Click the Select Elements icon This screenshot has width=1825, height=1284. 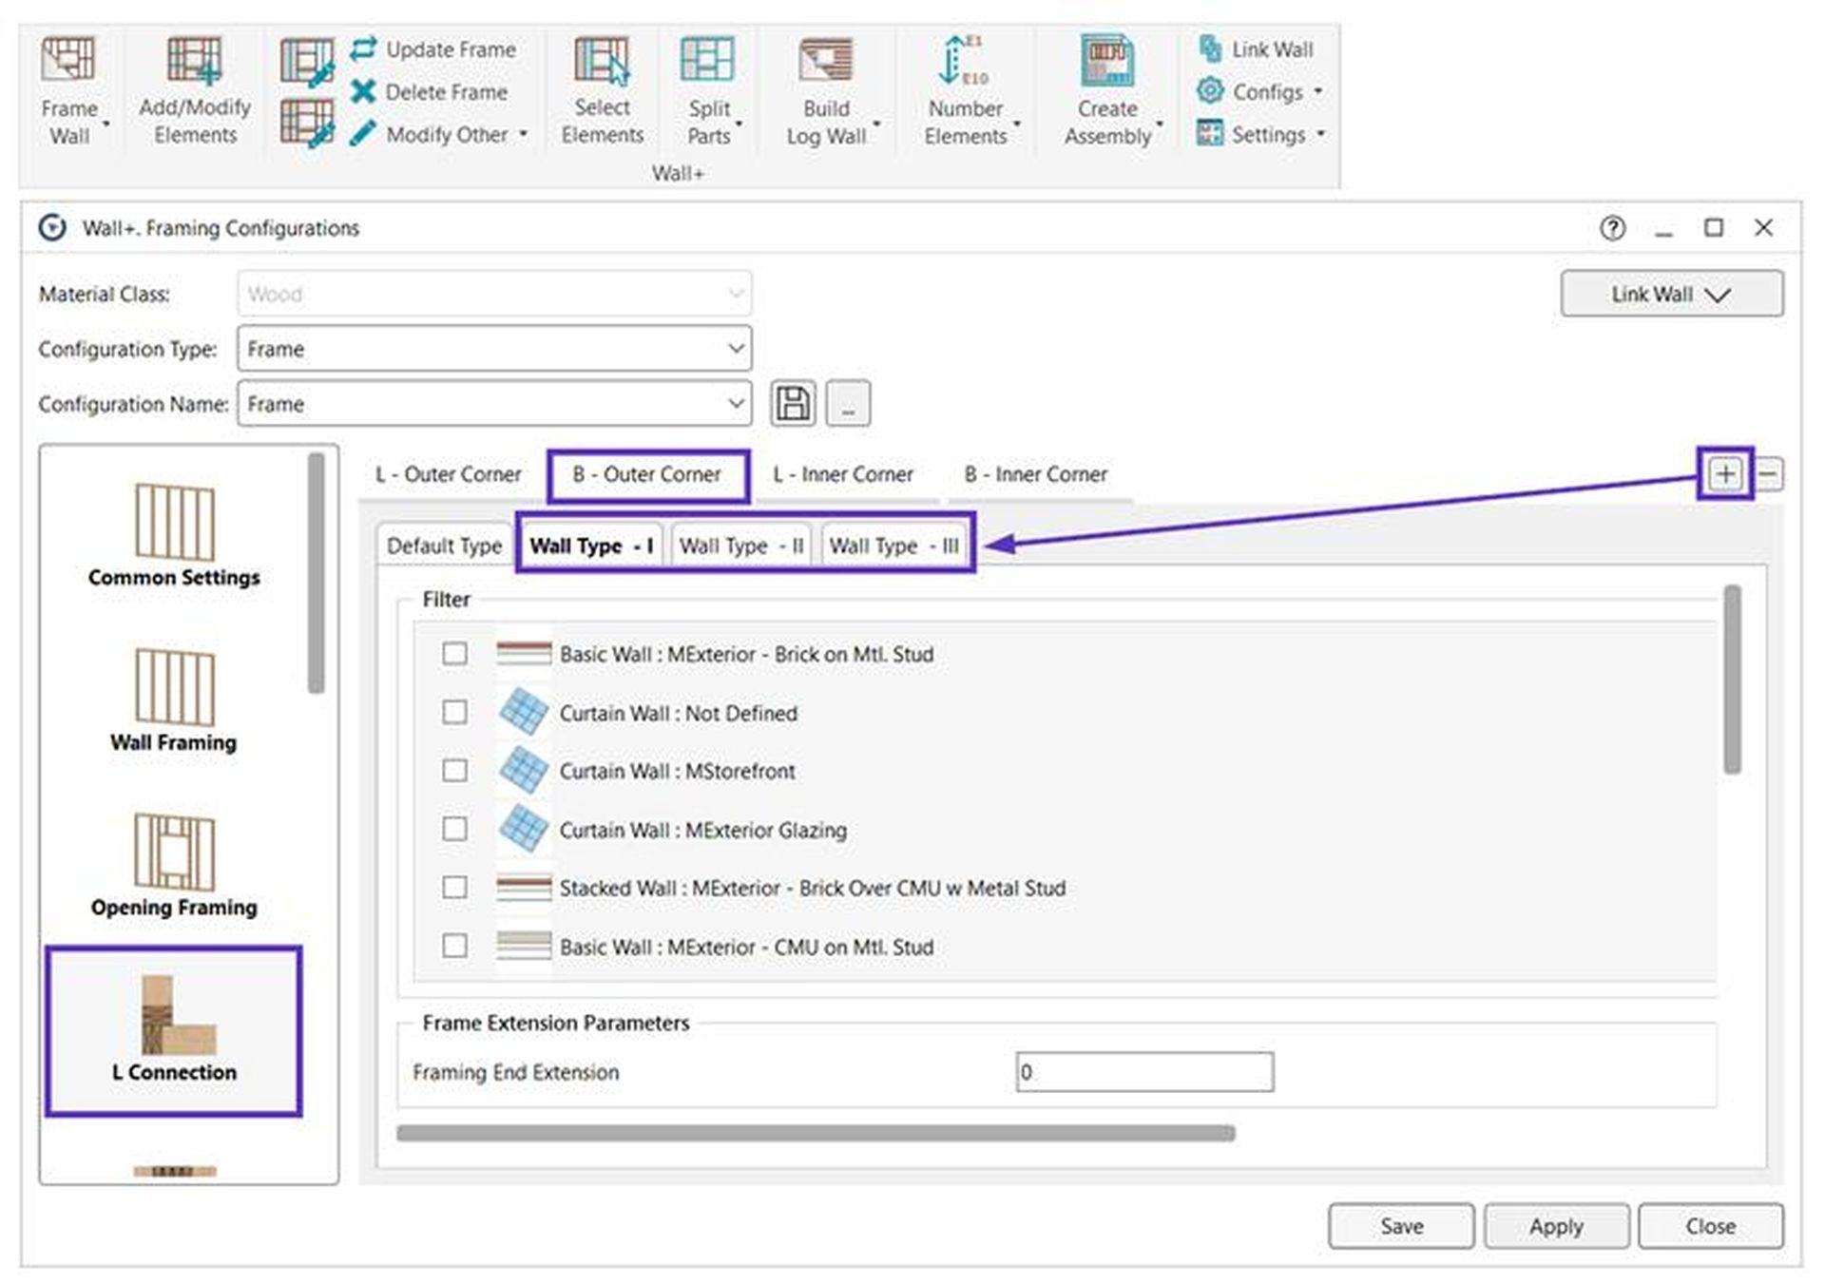point(602,59)
